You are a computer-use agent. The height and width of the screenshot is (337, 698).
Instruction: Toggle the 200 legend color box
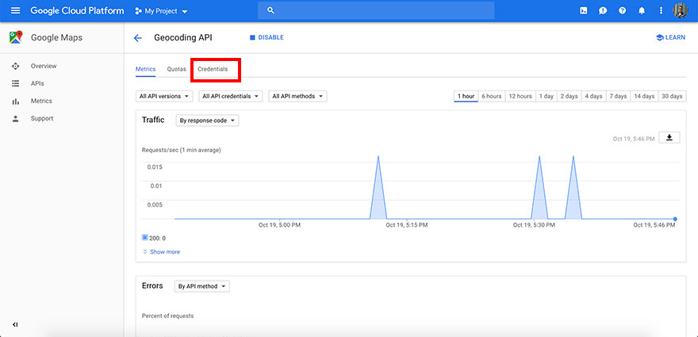(x=144, y=237)
